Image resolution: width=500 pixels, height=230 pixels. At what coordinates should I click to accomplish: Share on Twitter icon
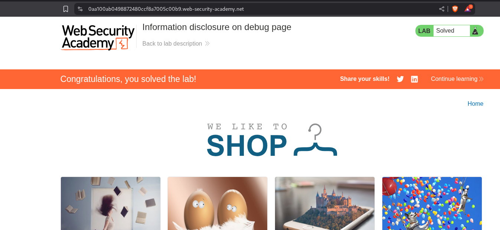coord(400,79)
